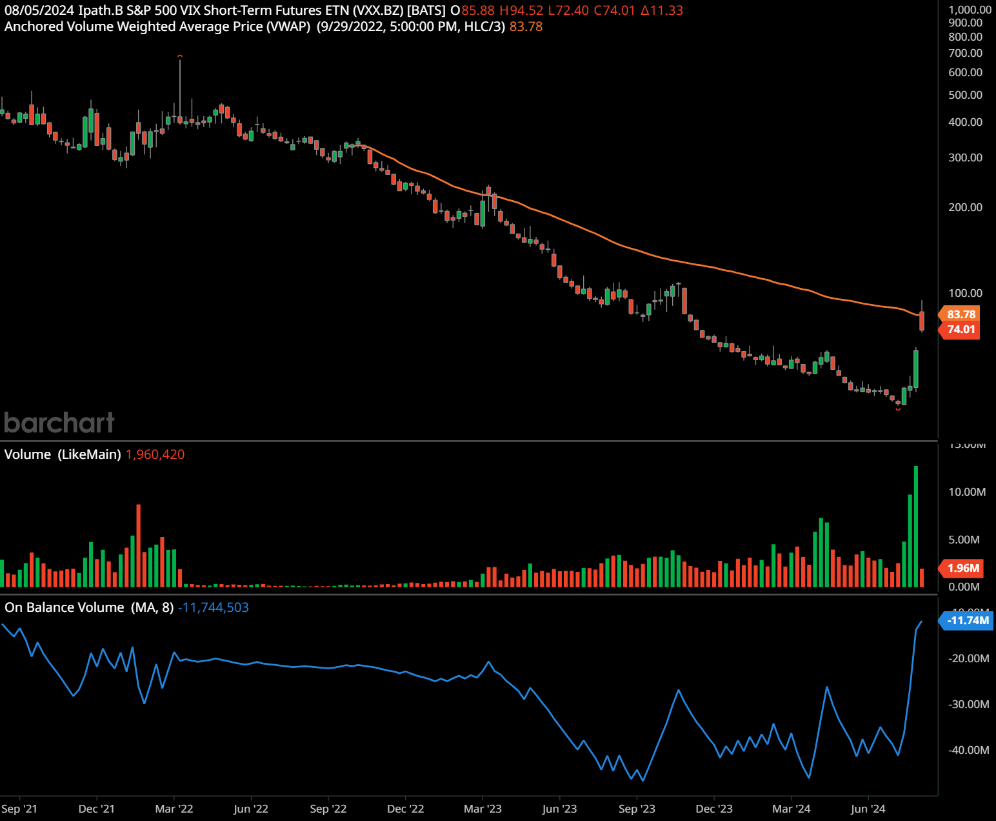
Task: Click the Volume (LikeMain) indicator label
Action: [x=63, y=454]
